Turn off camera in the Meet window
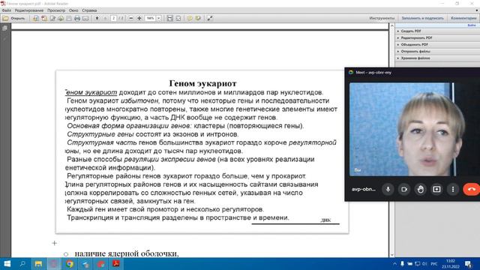This screenshot has width=480, height=270. 404,189
